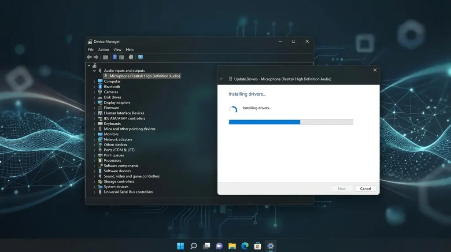The image size is (451, 252).
Task: Click the IDE ATA/ATAPI controllers icon
Action: pos(100,118)
